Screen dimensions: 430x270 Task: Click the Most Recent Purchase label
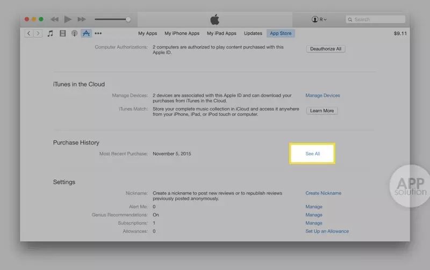(124, 154)
